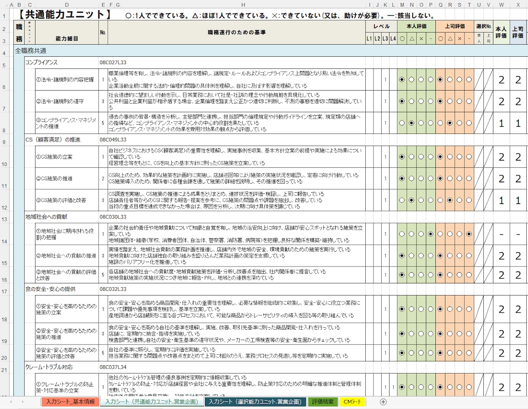Image resolution: width=528 pixels, height=409 pixels.
Task: Select 上司評価 △ for ③地域社会への貢献の評価と改善
Action: point(450,275)
